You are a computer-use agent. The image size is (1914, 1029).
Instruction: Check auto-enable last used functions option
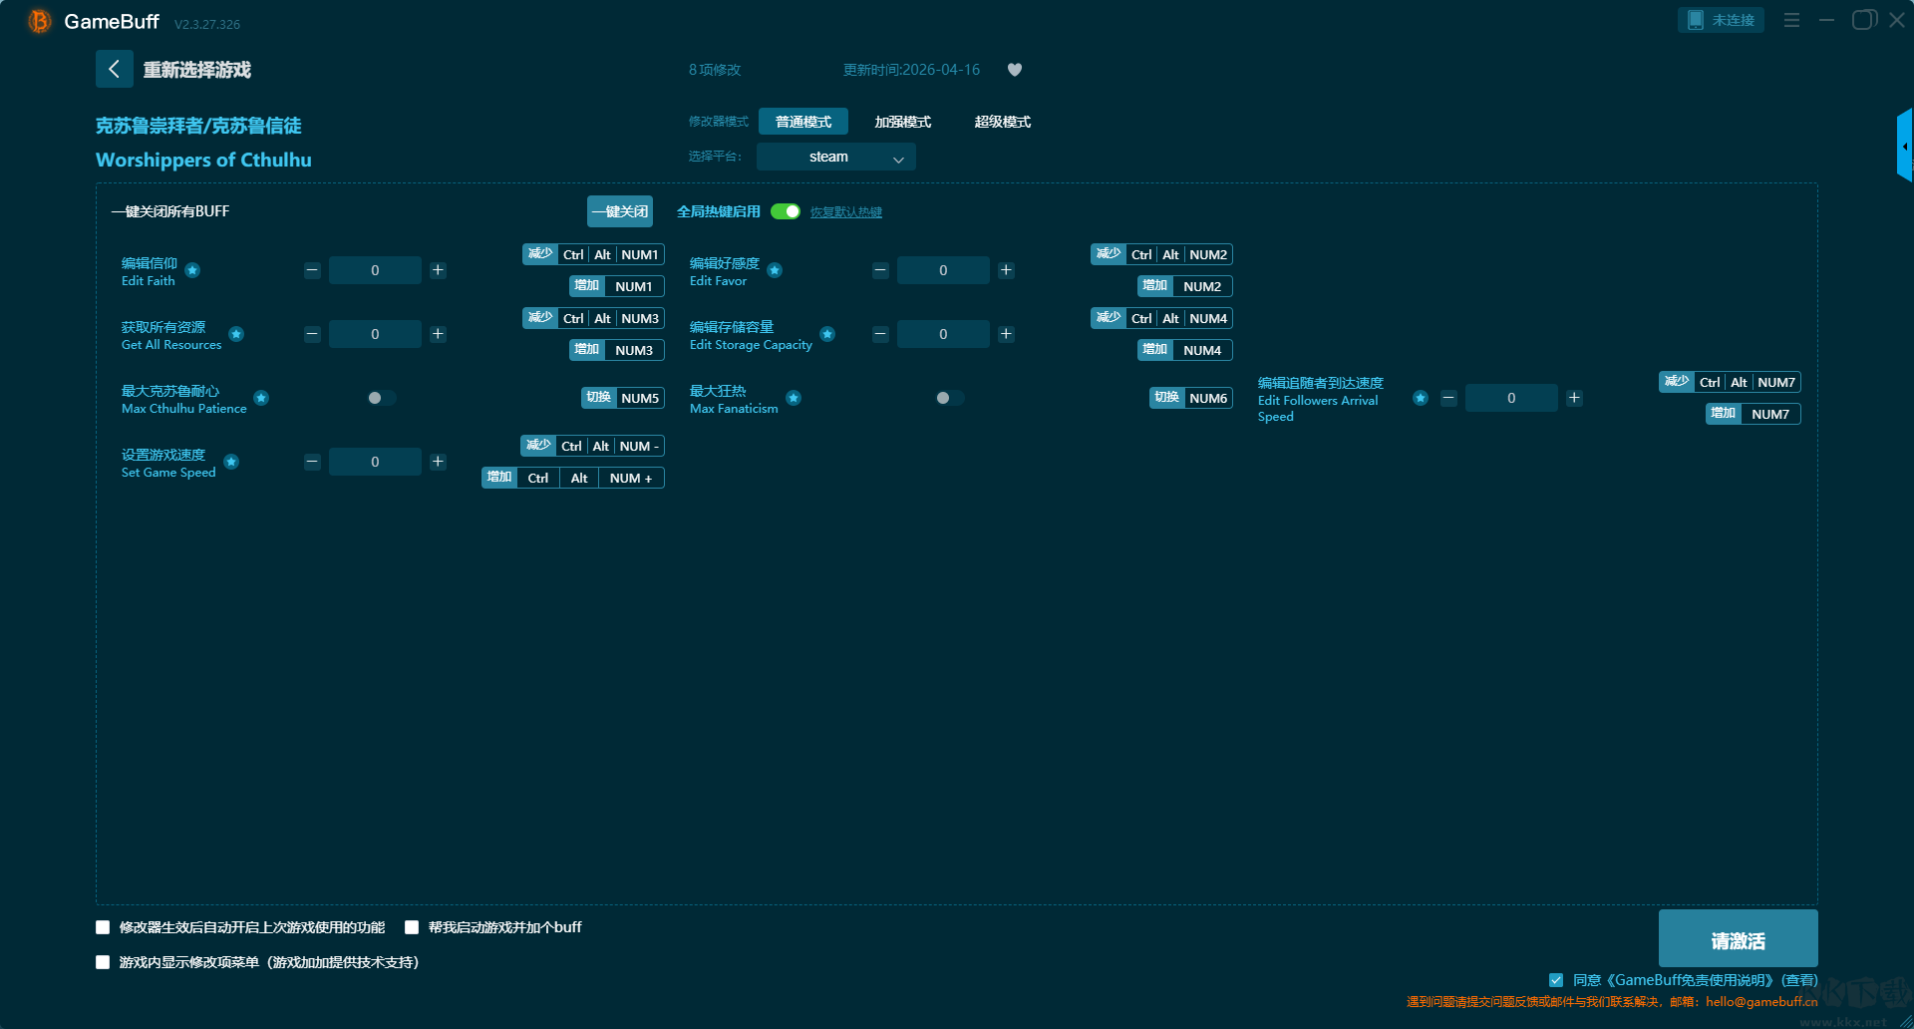coord(103,927)
